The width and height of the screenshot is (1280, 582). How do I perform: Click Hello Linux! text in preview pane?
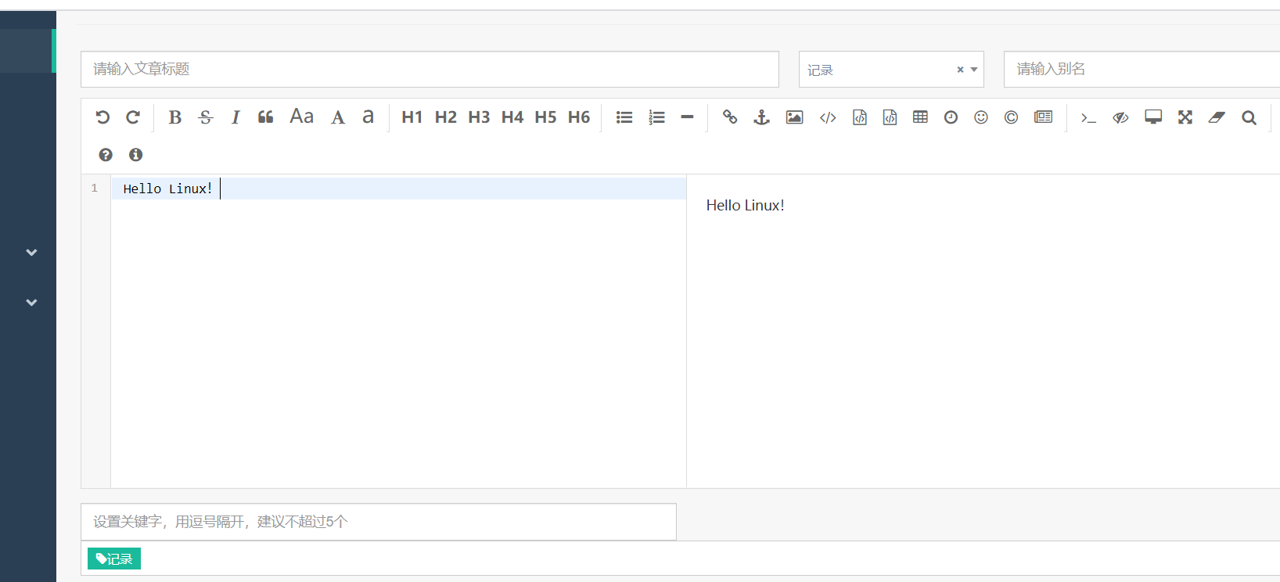[746, 205]
